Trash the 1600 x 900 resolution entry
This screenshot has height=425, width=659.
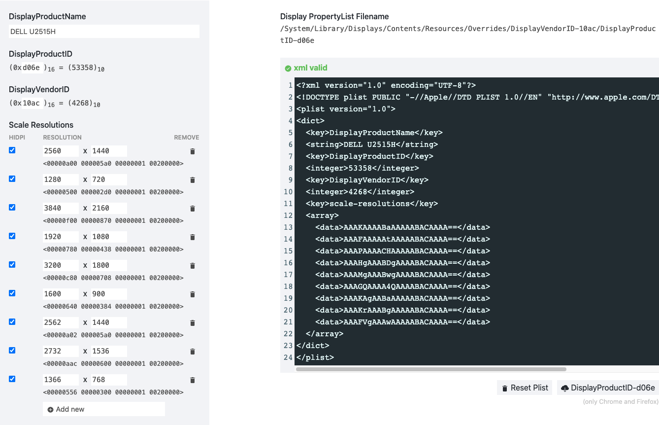(x=193, y=294)
